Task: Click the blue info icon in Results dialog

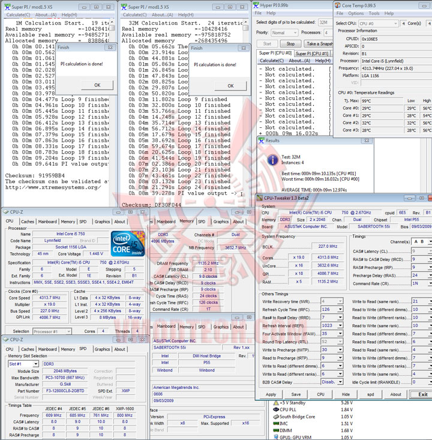Action: [x=272, y=160]
